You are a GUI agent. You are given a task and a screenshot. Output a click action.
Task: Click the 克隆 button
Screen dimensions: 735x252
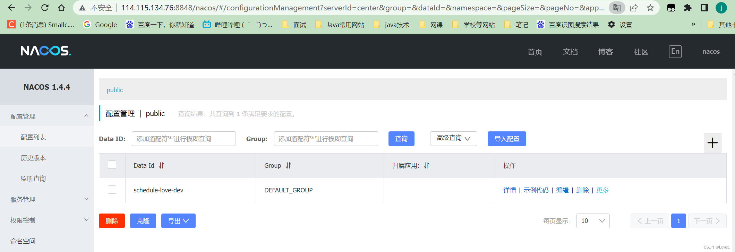143,221
